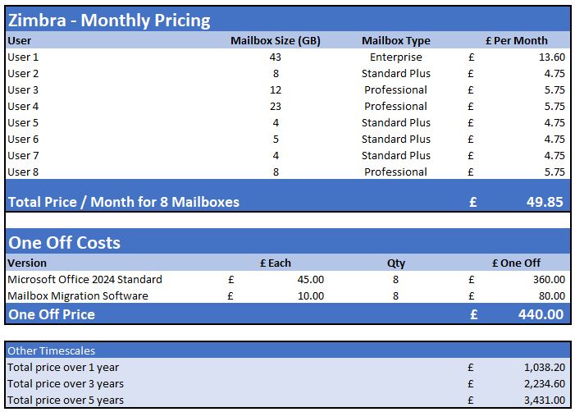Select Microsoft Office 2024 Standard cell
Viewport: 575px width, 412px height.
(84, 280)
